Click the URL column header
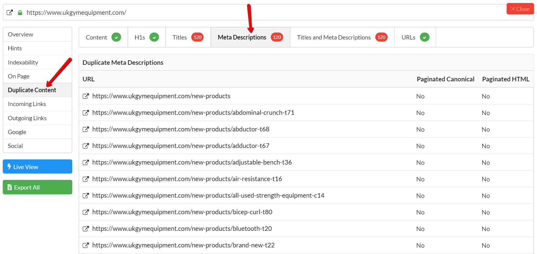This screenshot has height=254, width=537. [x=89, y=79]
